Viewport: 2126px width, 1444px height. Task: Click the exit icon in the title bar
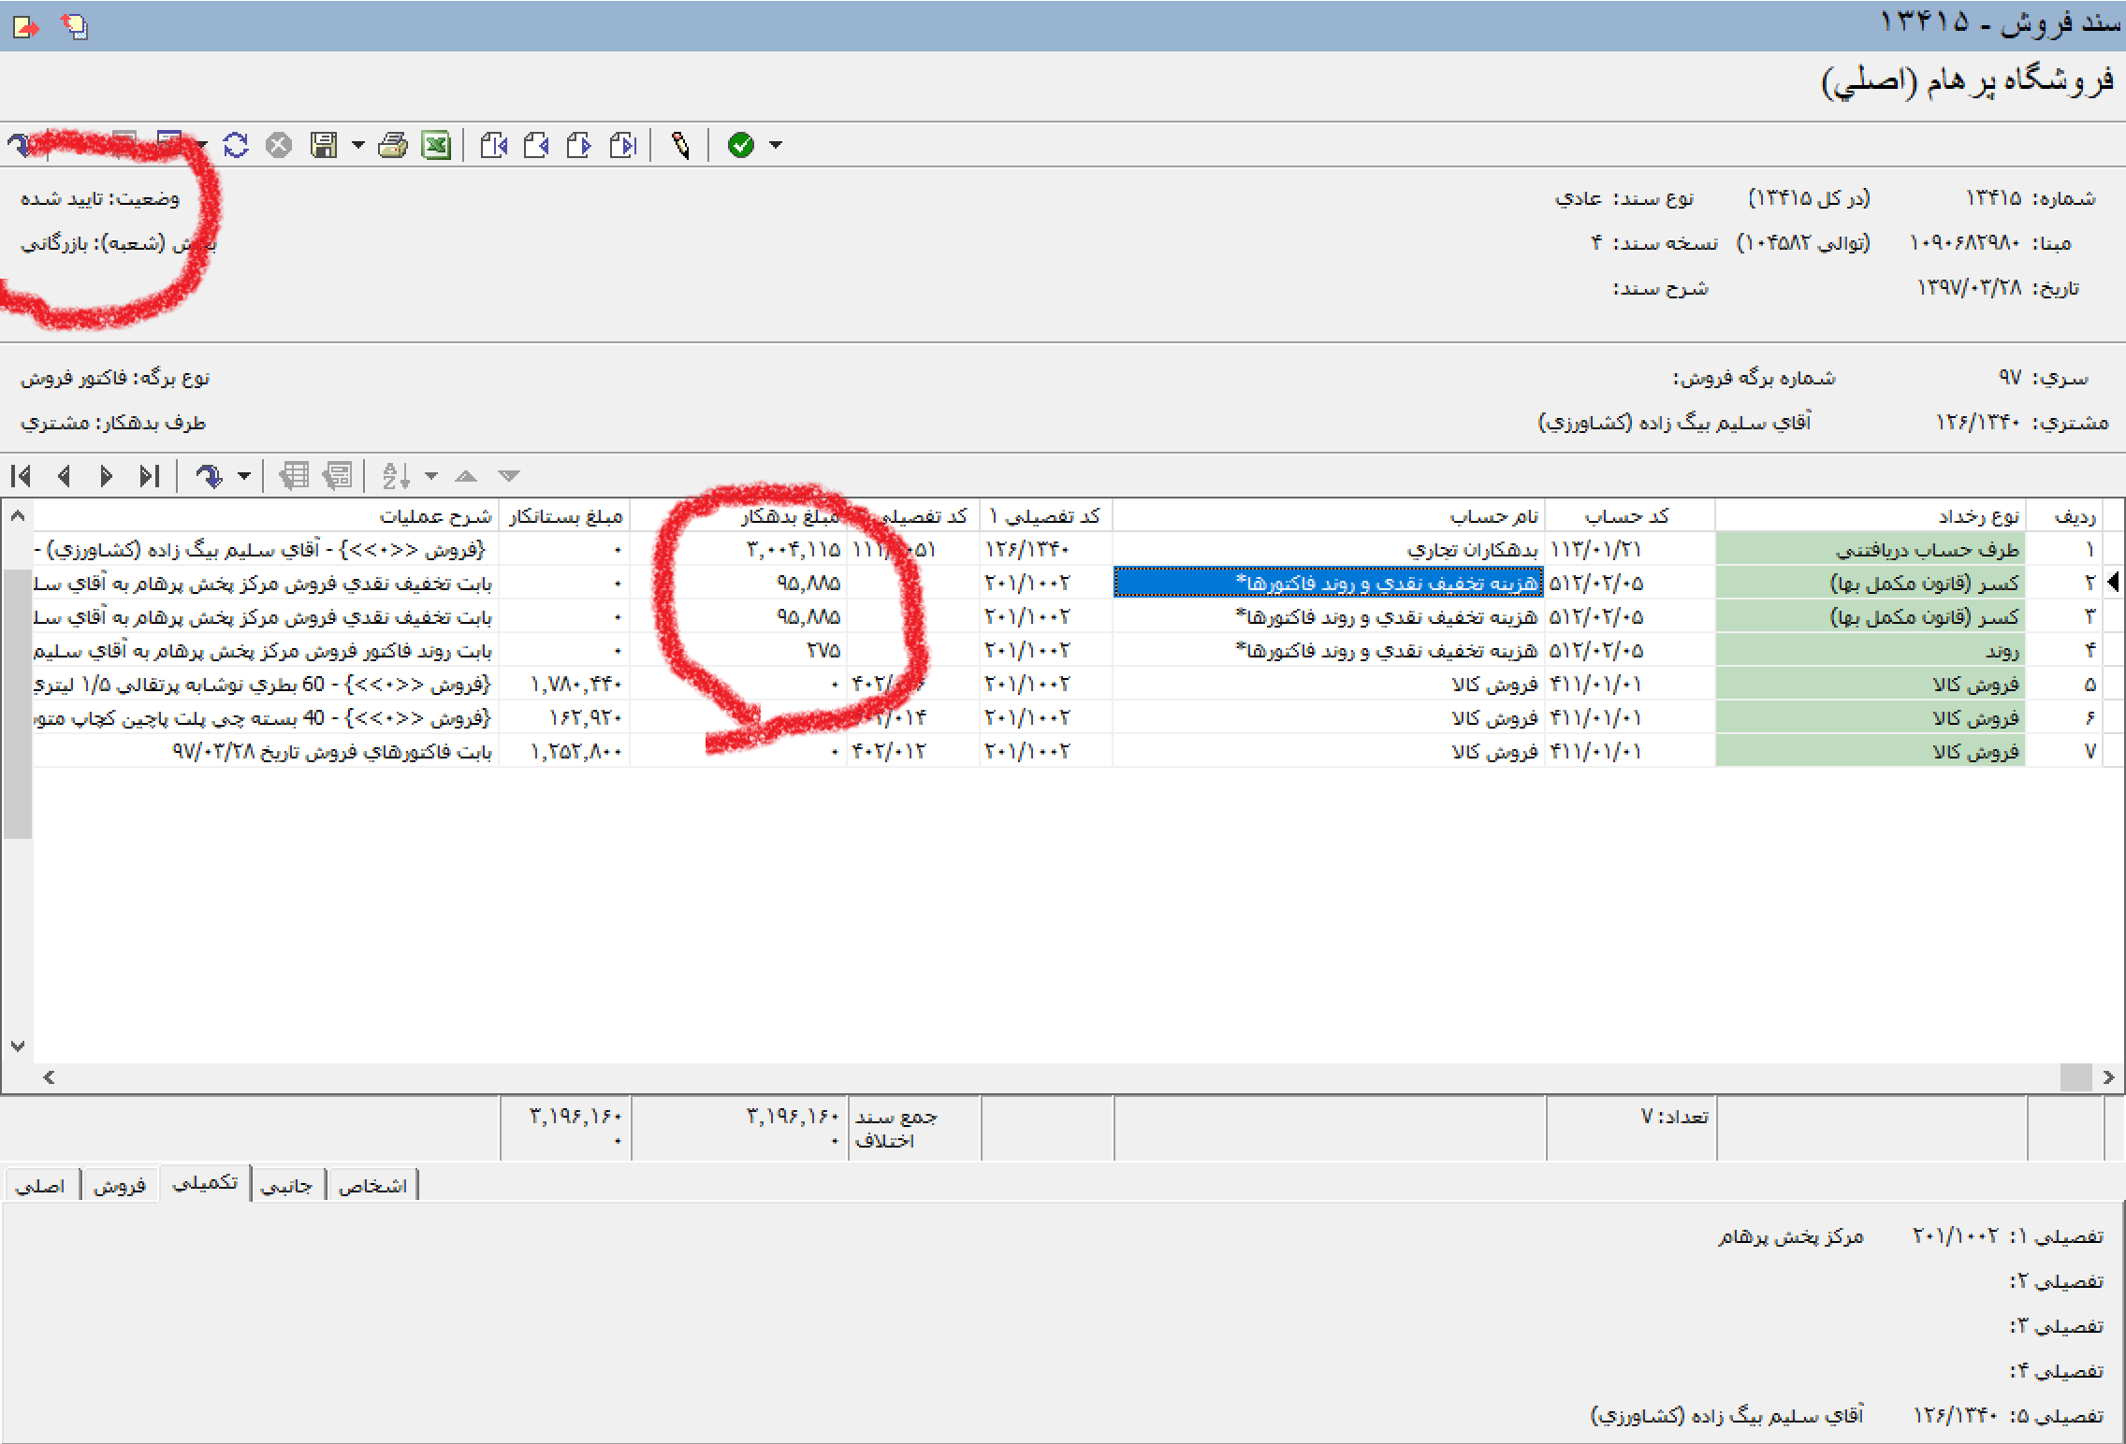pyautogui.click(x=25, y=26)
